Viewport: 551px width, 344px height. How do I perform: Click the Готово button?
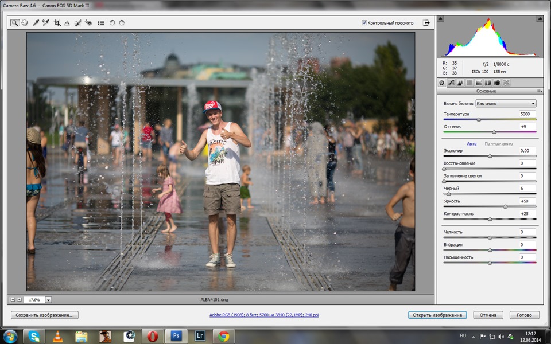(x=524, y=315)
